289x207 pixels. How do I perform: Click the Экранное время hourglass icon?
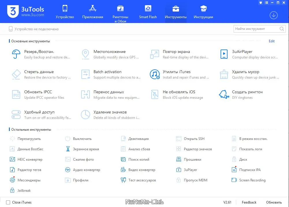(x=68, y=149)
